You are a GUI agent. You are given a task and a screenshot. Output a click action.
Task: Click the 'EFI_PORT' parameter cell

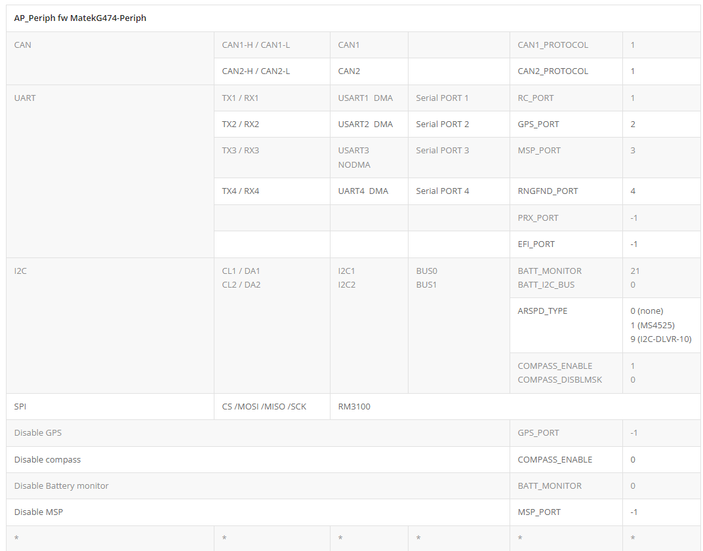coord(566,244)
